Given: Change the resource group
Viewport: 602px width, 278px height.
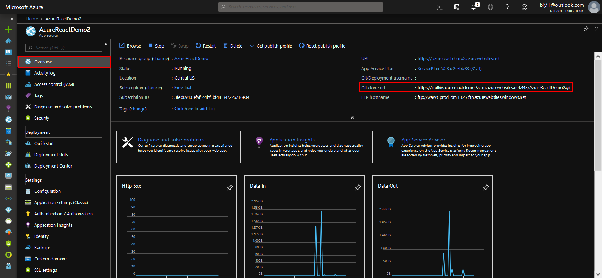Looking at the screenshot, I should (160, 59).
